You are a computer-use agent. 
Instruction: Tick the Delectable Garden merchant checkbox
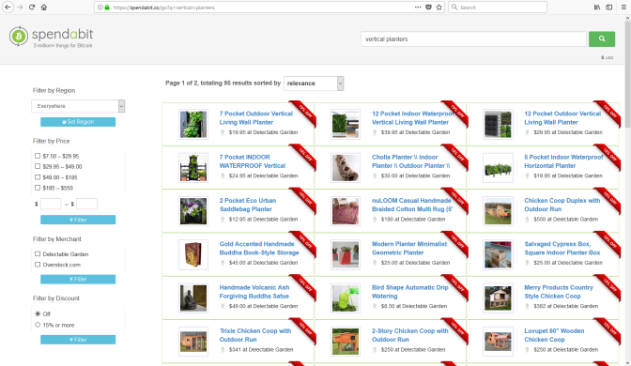(x=38, y=253)
